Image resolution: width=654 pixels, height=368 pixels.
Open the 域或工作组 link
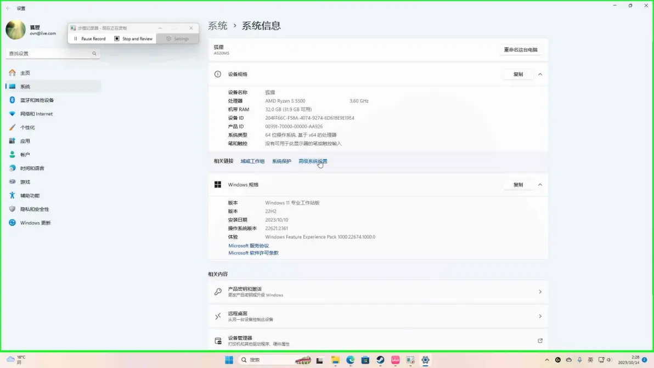pyautogui.click(x=252, y=161)
